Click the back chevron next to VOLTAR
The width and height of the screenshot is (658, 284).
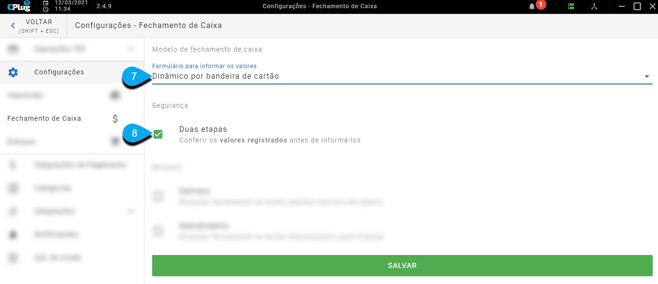point(13,26)
